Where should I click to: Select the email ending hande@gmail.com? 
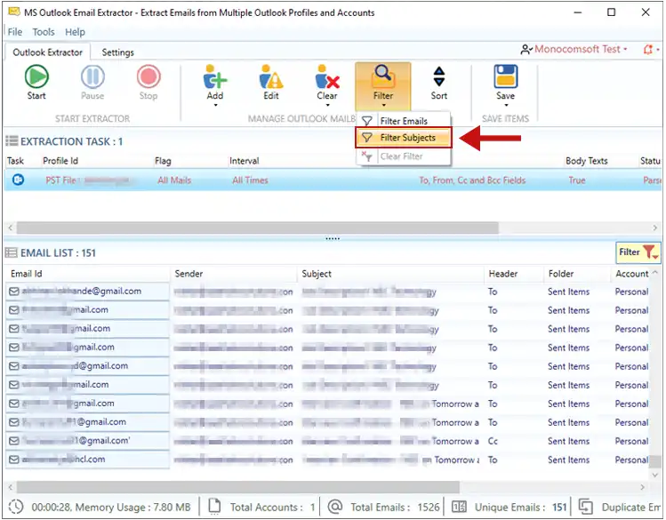(x=88, y=292)
